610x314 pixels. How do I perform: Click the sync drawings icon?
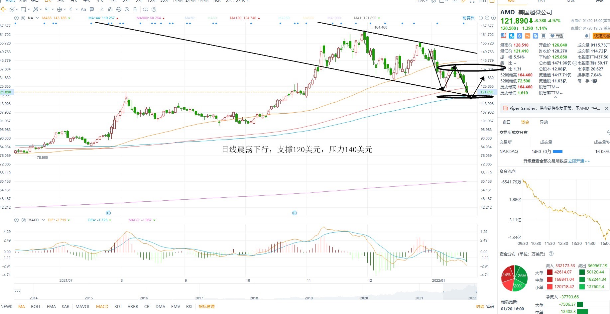119,9
